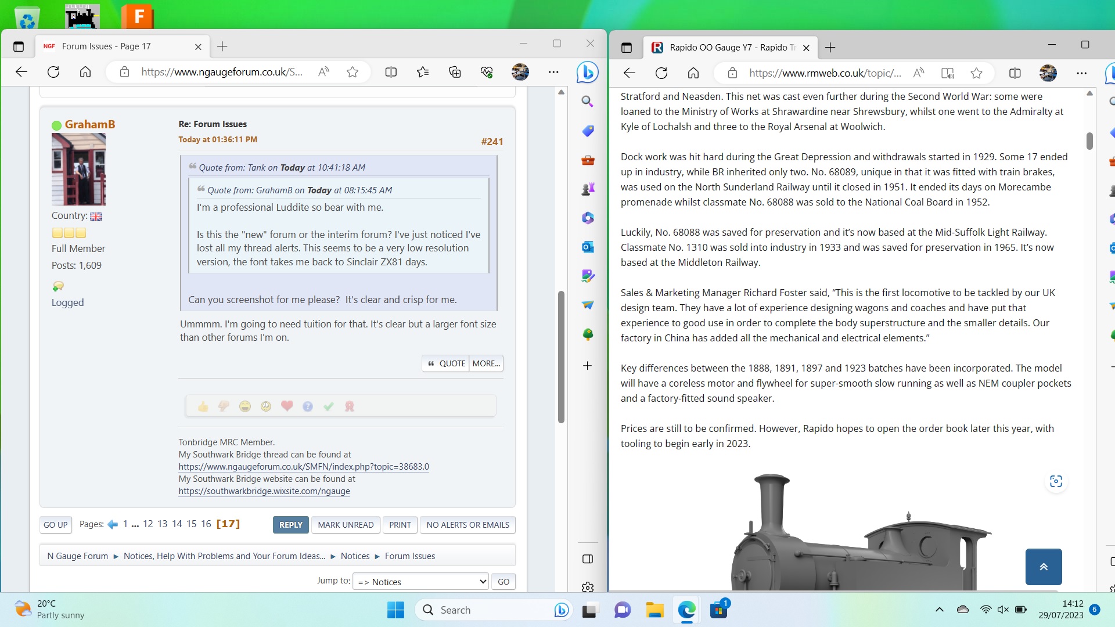Favorite the N Gauge Forum page
The height and width of the screenshot is (627, 1115).
pyautogui.click(x=353, y=72)
